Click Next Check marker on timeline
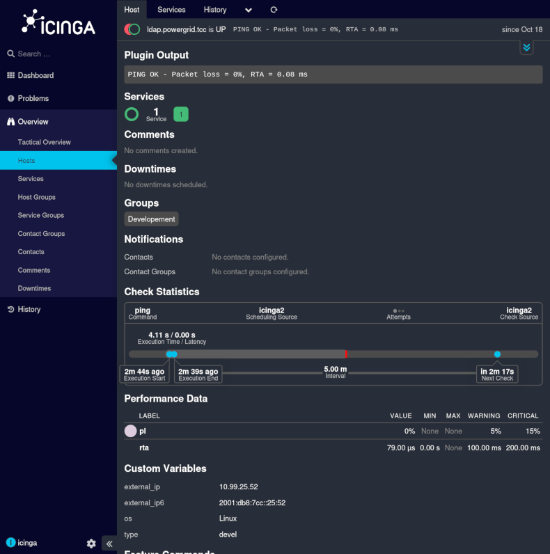Screen dimensions: 550x554 click(497, 354)
